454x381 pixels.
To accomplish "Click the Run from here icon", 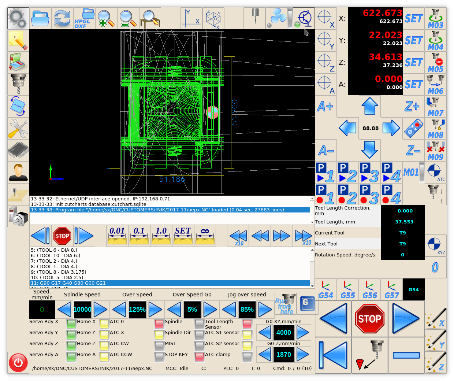I will (285, 304).
